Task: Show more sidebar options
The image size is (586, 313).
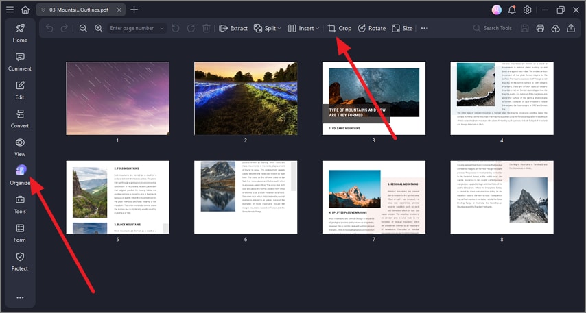Action: click(20, 297)
